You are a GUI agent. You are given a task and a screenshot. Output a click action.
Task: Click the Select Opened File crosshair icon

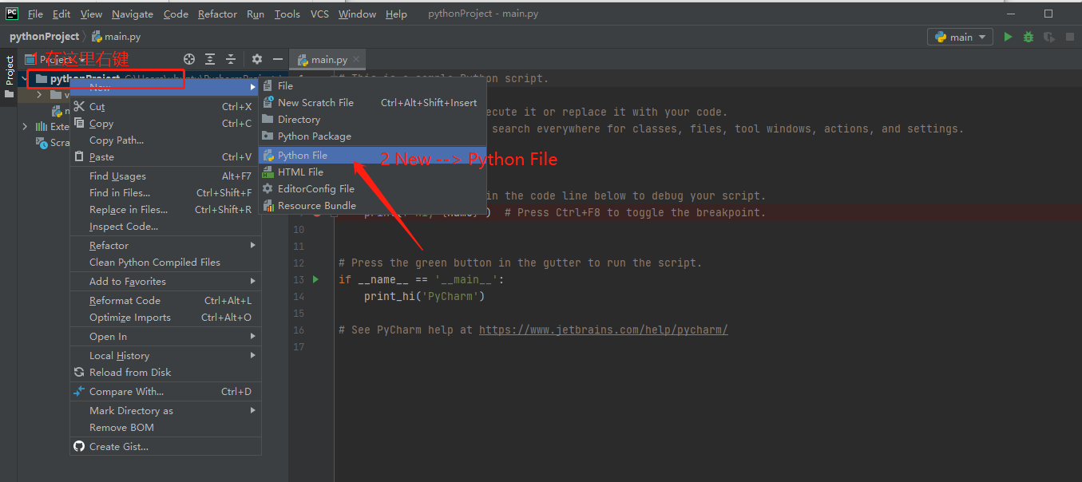(189, 59)
